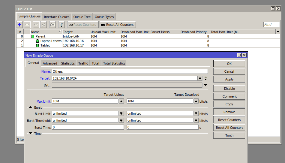
Task: Enable queue with the checkmark icon
Action: click(36, 25)
